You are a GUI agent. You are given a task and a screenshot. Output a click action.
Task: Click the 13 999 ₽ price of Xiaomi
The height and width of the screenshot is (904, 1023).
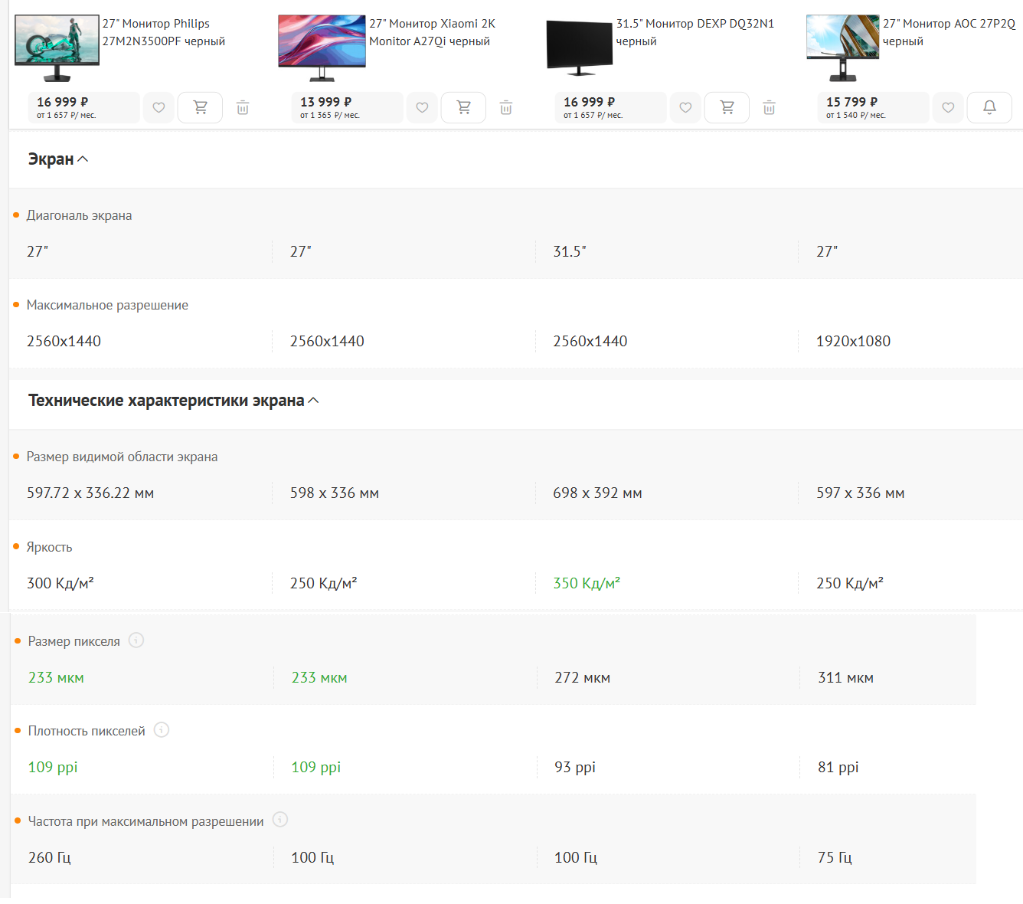click(x=326, y=102)
